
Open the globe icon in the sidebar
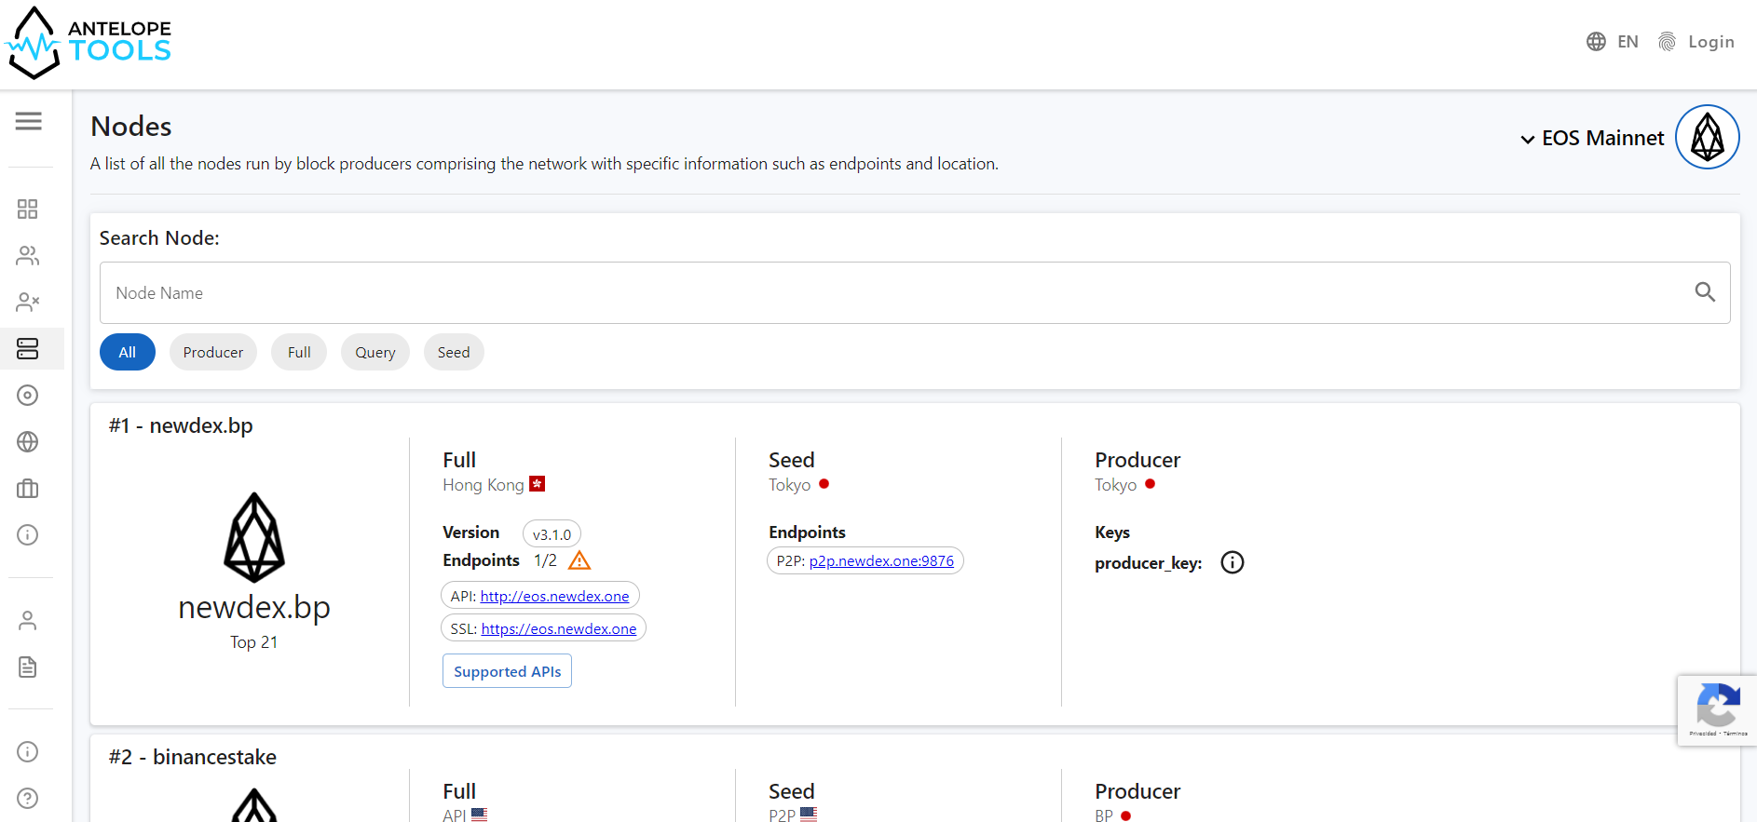tap(28, 441)
